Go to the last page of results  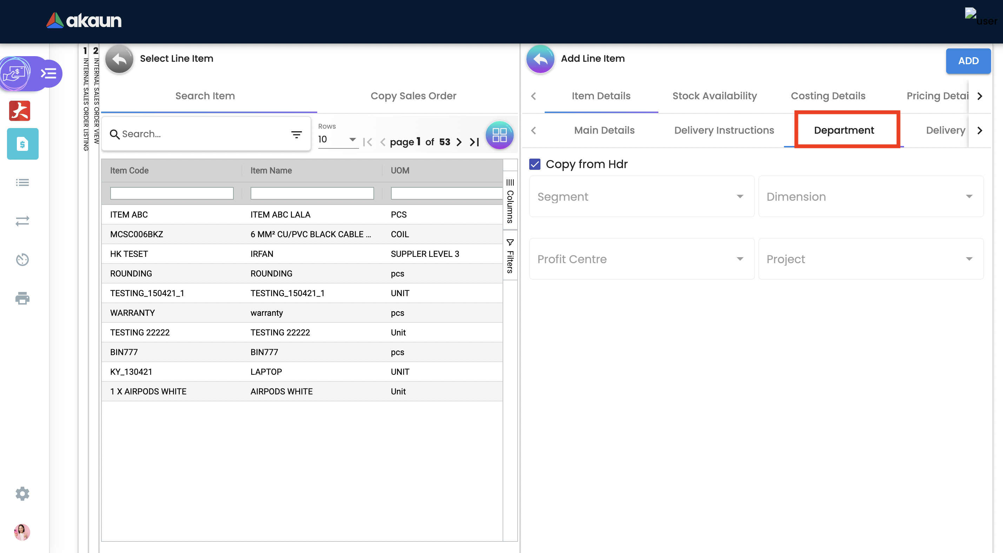pos(474,142)
